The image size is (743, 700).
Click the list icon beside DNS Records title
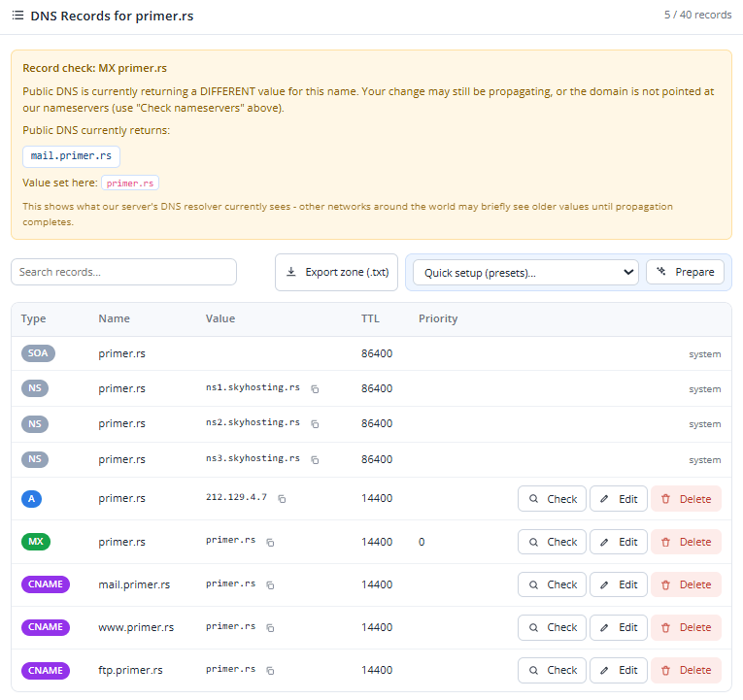tap(17, 16)
